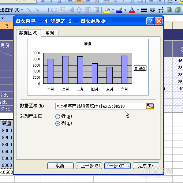Viewport: 183px width, 183px height.
Task: Insert WordArt from the drawing toolbar
Action: (71, 10)
